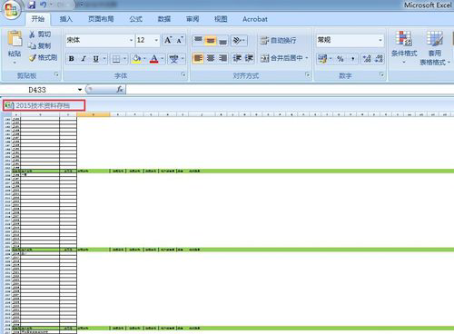Toggle Bold formatting
Image resolution: width=454 pixels, height=334 pixels.
pyautogui.click(x=72, y=58)
